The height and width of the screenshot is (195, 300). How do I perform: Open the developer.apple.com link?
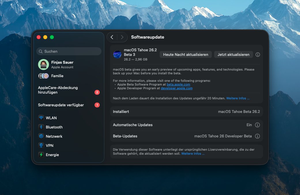coord(177,88)
